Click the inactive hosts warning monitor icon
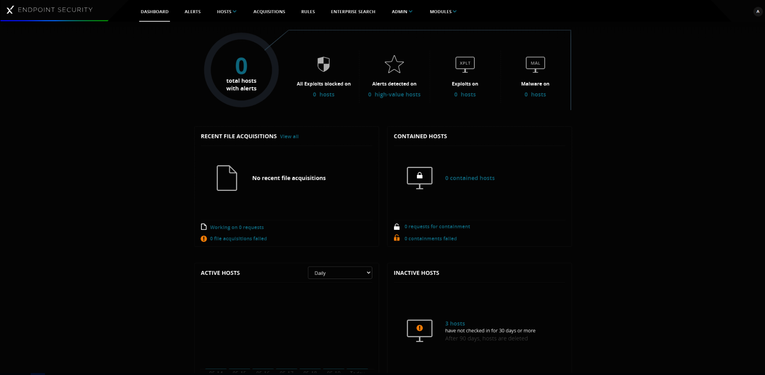The height and width of the screenshot is (375, 765). click(x=419, y=330)
